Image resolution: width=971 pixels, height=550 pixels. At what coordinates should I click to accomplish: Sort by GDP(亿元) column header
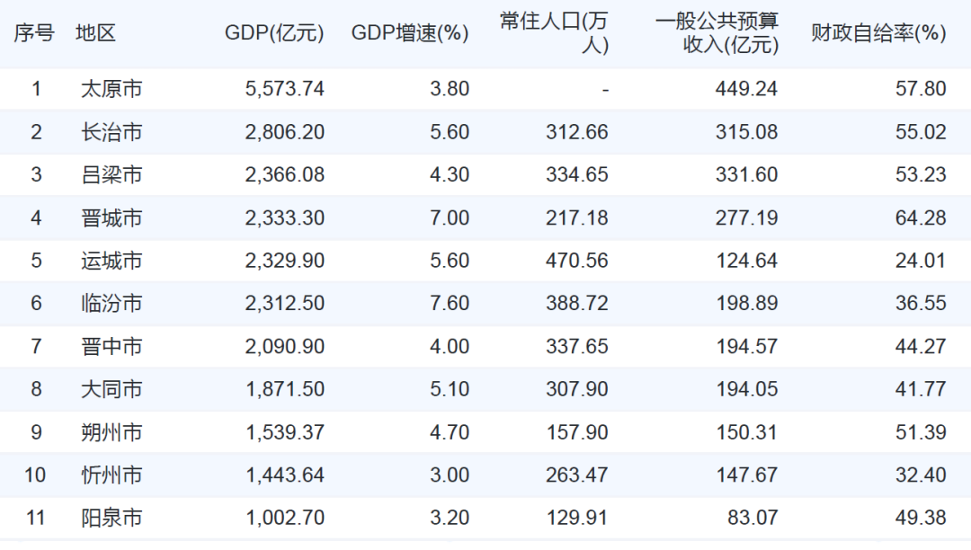pyautogui.click(x=274, y=33)
